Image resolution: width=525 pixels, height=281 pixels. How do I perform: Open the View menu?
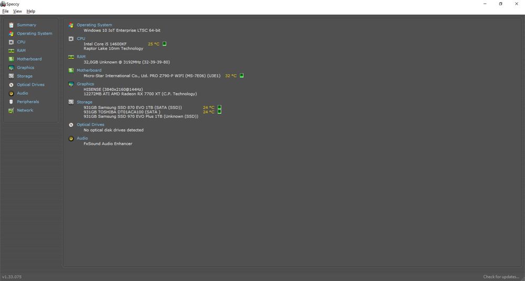[x=17, y=11]
